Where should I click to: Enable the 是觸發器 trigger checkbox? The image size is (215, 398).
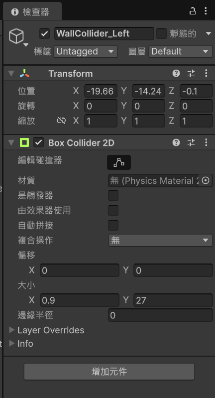(x=113, y=195)
